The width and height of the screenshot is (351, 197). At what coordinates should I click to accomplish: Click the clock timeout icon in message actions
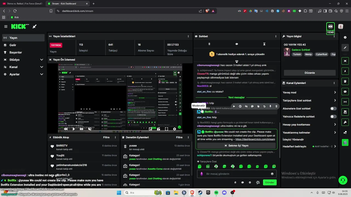(x=240, y=106)
